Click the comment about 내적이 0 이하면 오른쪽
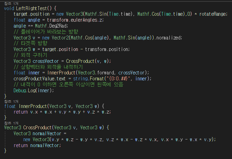The height and width of the screenshot is (159, 232). [68, 85]
